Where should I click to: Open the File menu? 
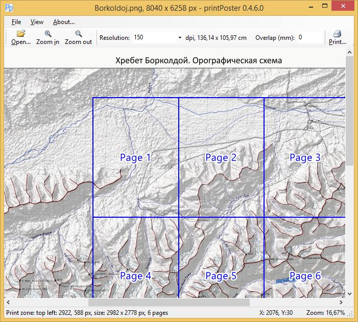pos(16,22)
